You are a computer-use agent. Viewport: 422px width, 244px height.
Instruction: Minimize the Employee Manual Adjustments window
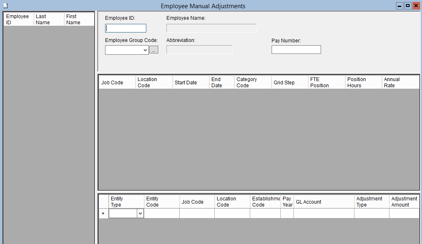point(399,6)
